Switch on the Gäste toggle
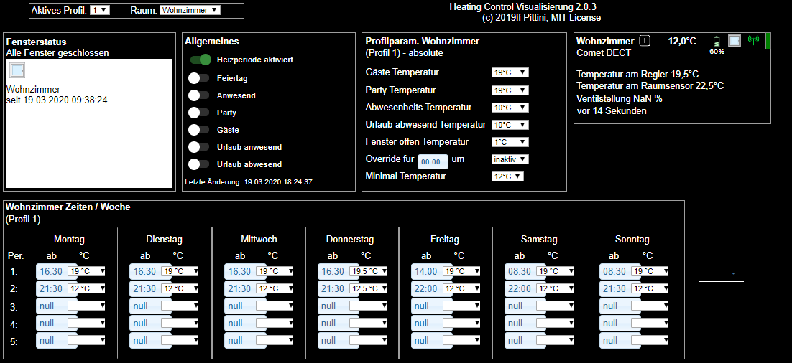The height and width of the screenshot is (363, 792). tap(198, 130)
